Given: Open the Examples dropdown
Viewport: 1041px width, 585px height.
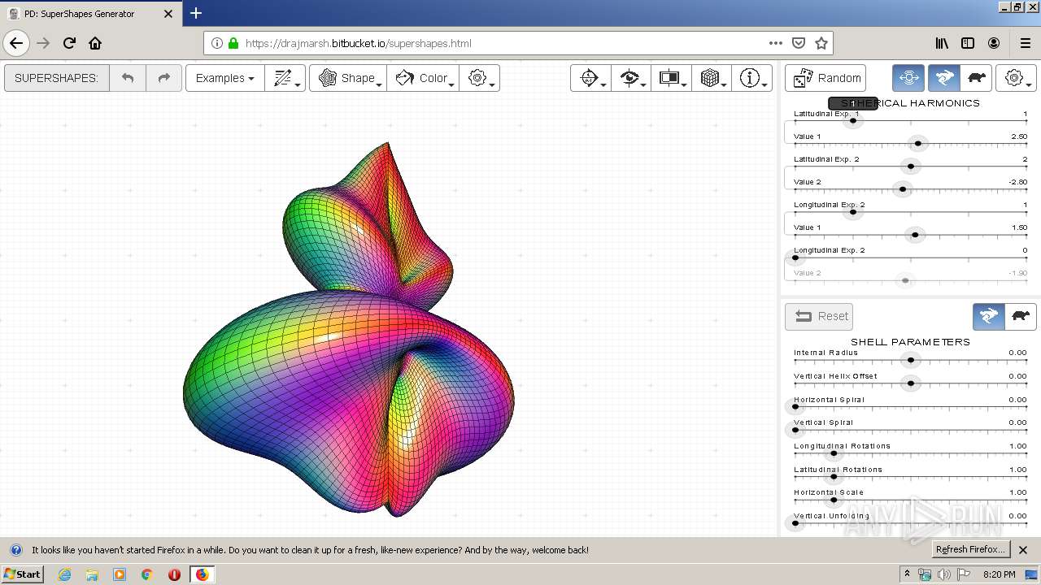Looking at the screenshot, I should [224, 78].
